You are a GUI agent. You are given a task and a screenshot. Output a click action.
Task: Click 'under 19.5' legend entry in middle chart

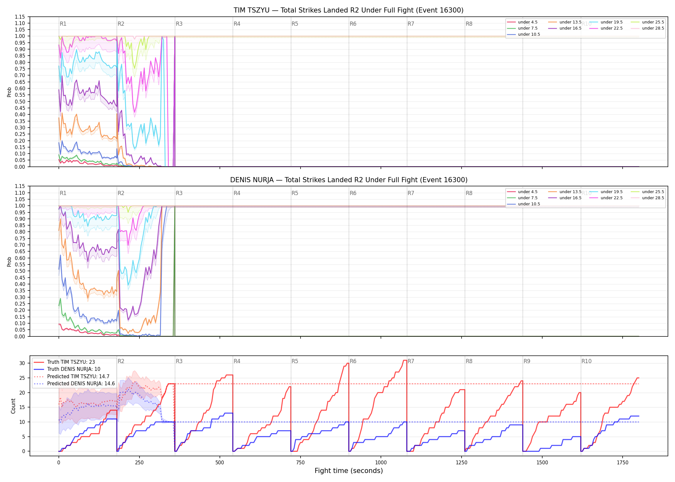606,192
